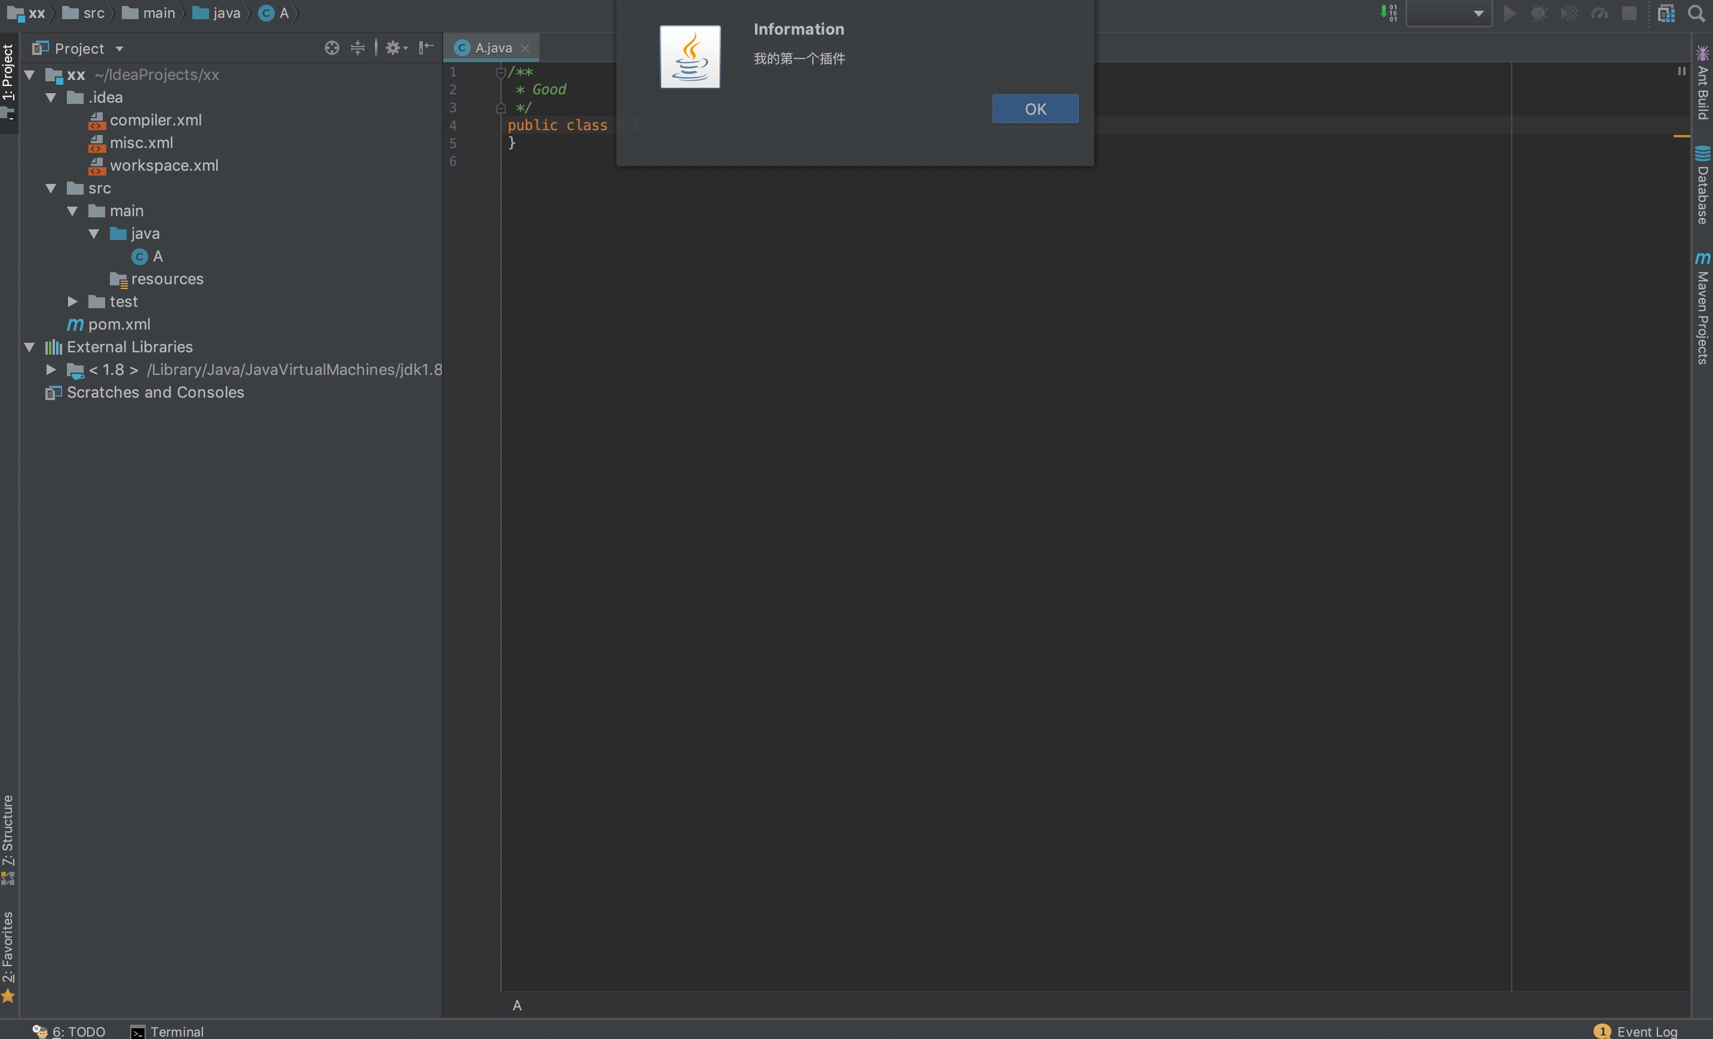This screenshot has height=1039, width=1713.
Task: Click the scroll-from-source target icon
Action: [331, 48]
